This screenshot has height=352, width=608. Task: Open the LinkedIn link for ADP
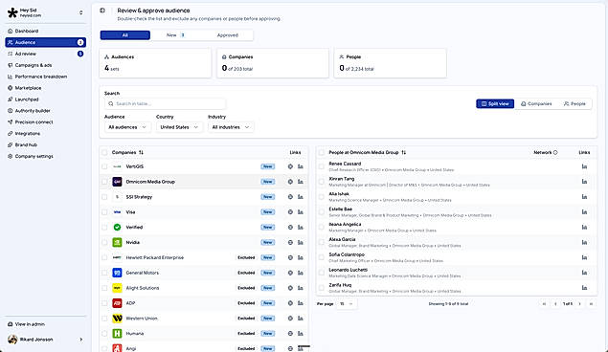(300, 303)
